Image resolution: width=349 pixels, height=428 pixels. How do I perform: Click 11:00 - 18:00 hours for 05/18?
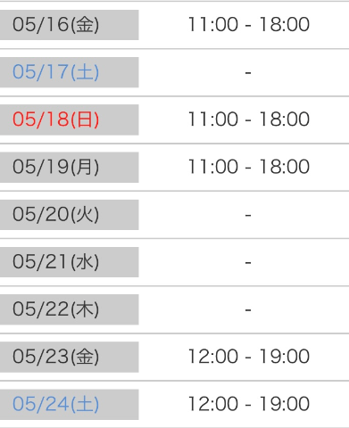point(249,119)
